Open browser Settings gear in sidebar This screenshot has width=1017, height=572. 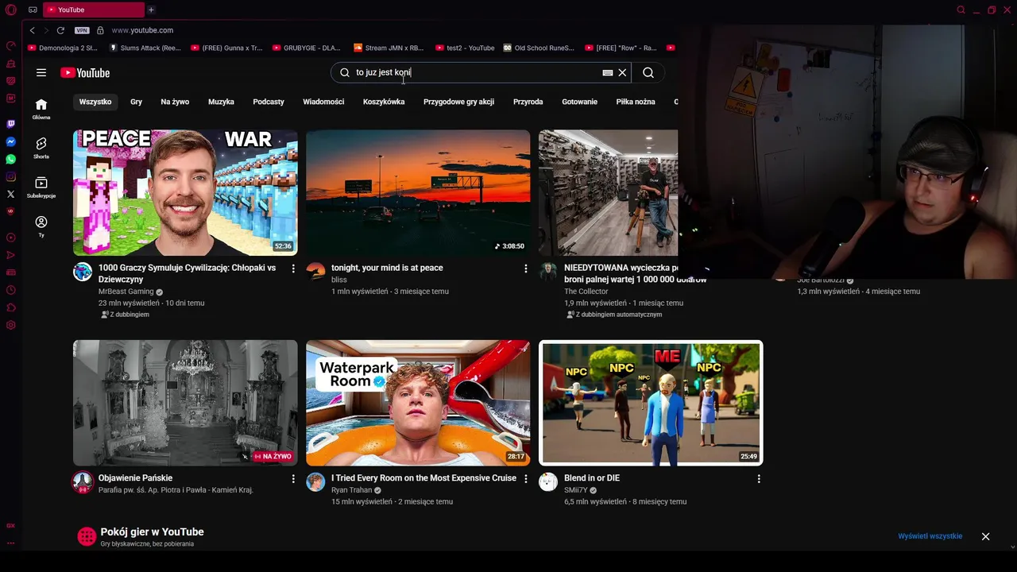tap(11, 325)
